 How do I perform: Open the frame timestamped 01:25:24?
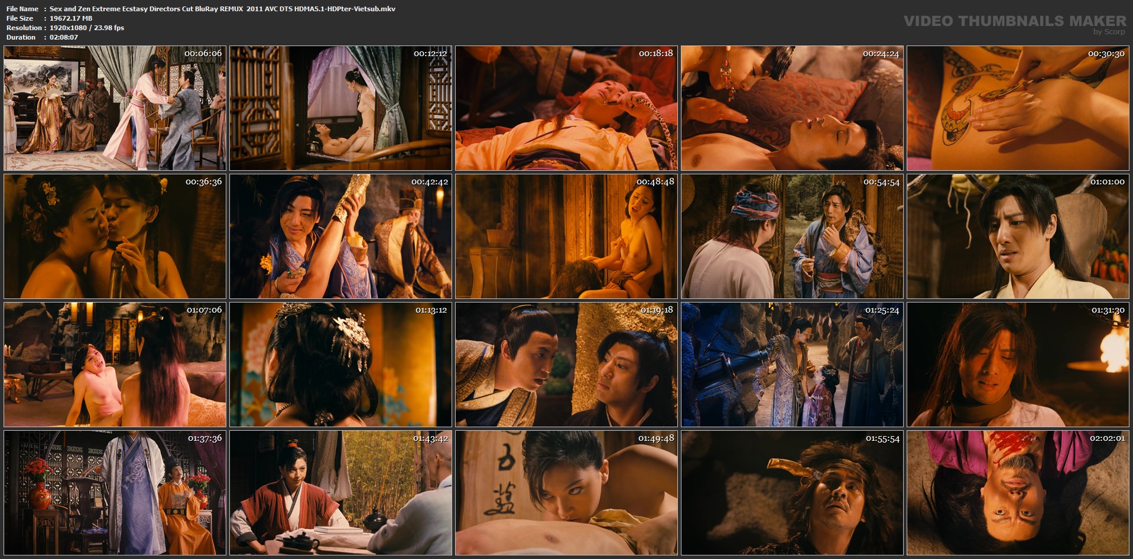pos(792,365)
